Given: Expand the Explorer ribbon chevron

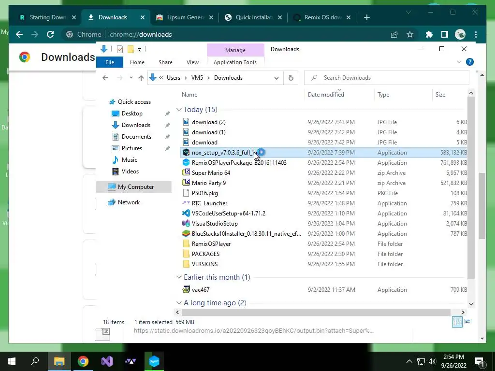Looking at the screenshot, I should 459,62.
